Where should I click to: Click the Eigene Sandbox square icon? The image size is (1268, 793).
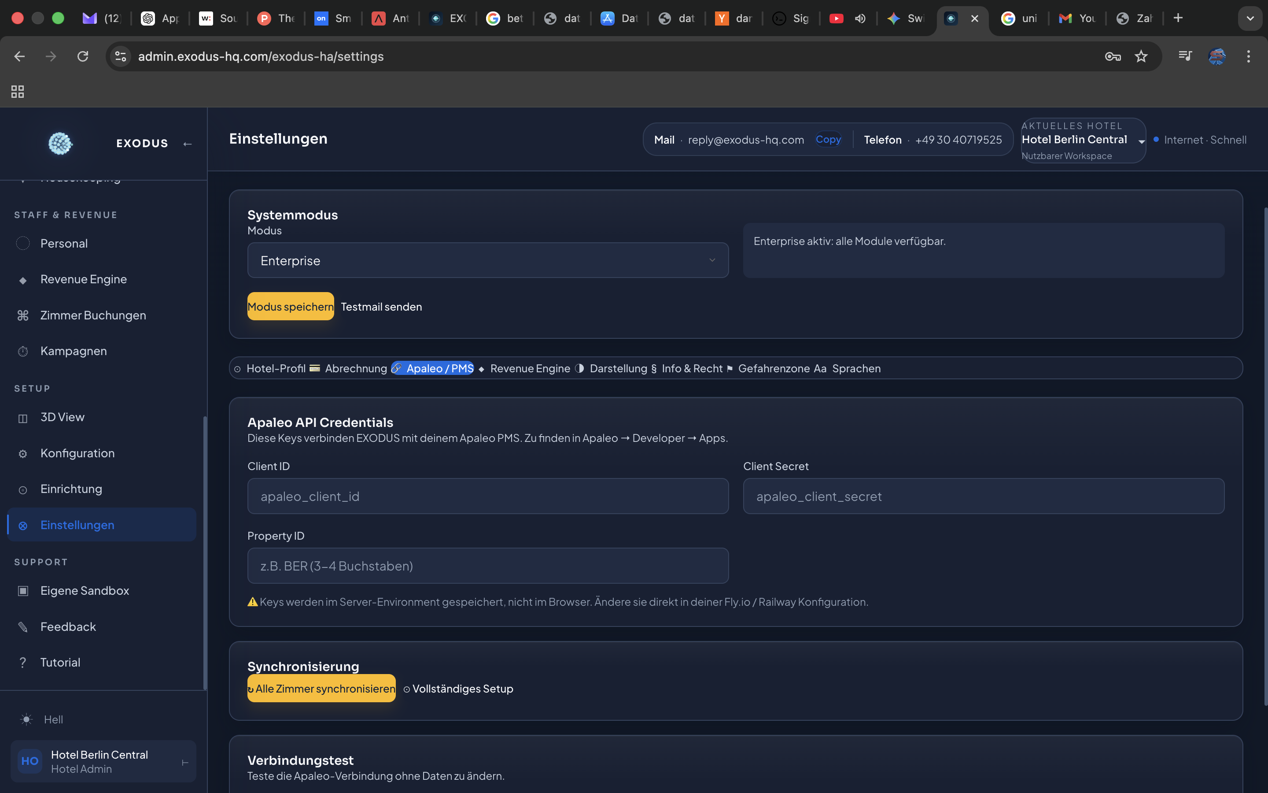click(22, 591)
